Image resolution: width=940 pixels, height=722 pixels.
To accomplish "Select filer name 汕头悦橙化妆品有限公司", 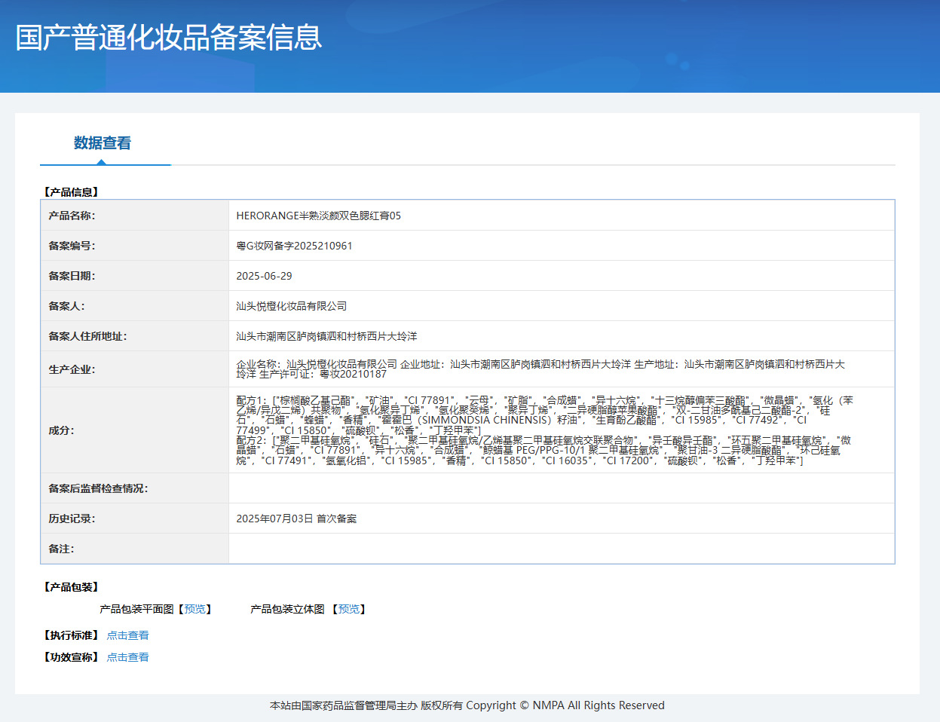I will 292,306.
